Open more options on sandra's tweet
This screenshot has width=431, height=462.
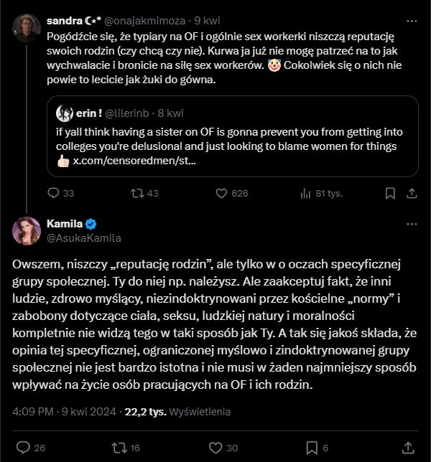[412, 21]
